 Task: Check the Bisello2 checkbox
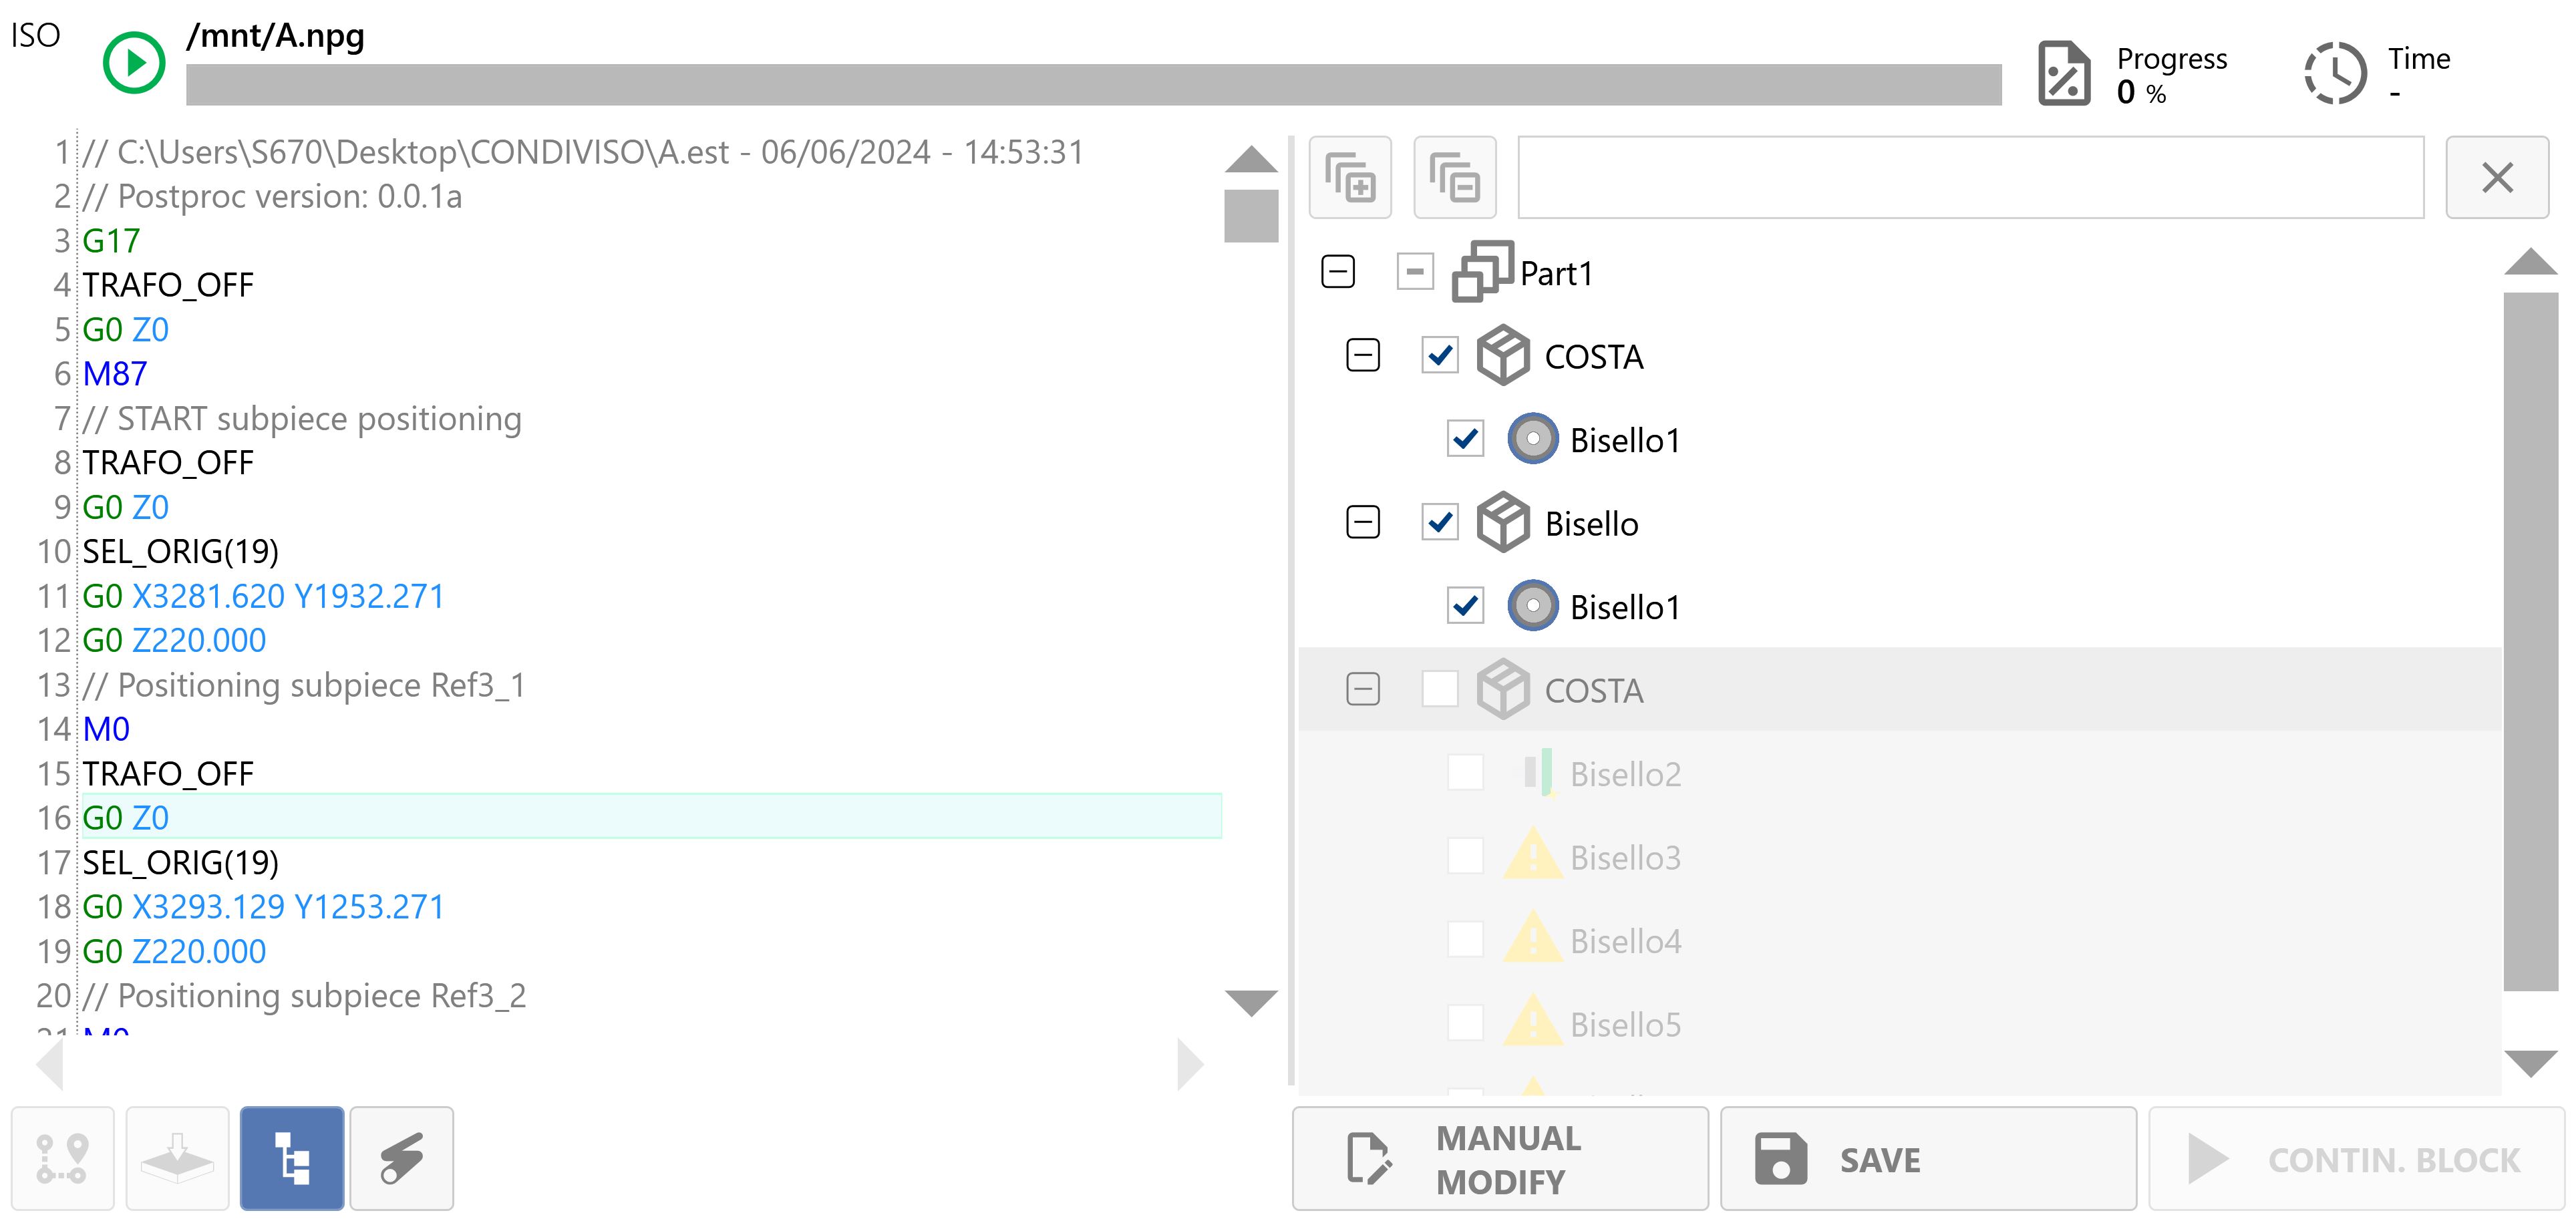coord(1465,772)
